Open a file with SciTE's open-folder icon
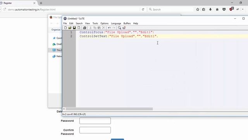The image size is (248, 140). click(x=70, y=28)
